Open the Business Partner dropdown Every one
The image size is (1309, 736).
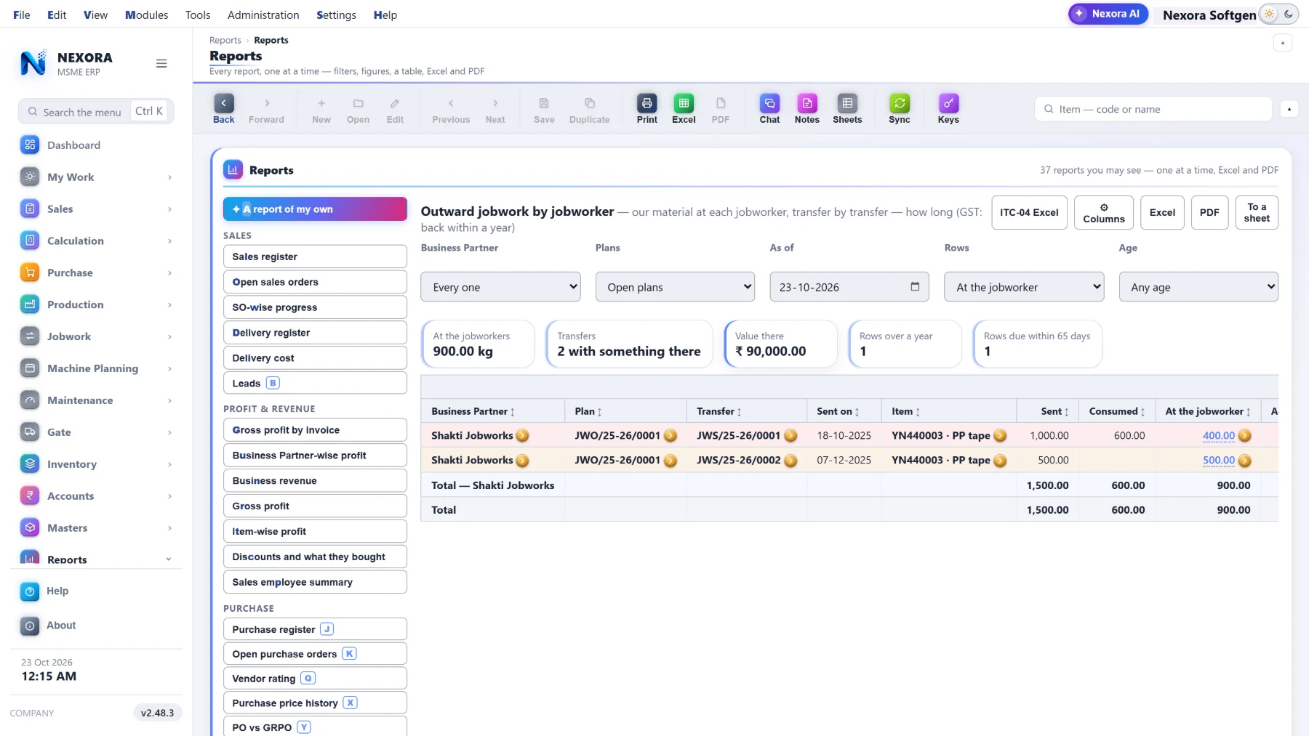click(x=500, y=287)
